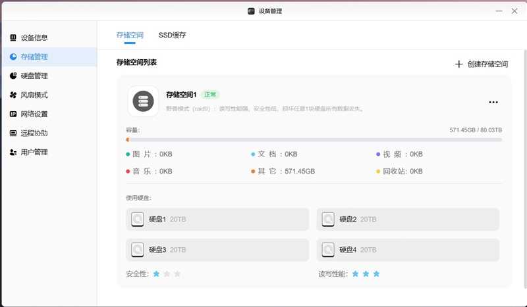Click 创建存储空间 button

click(482, 64)
